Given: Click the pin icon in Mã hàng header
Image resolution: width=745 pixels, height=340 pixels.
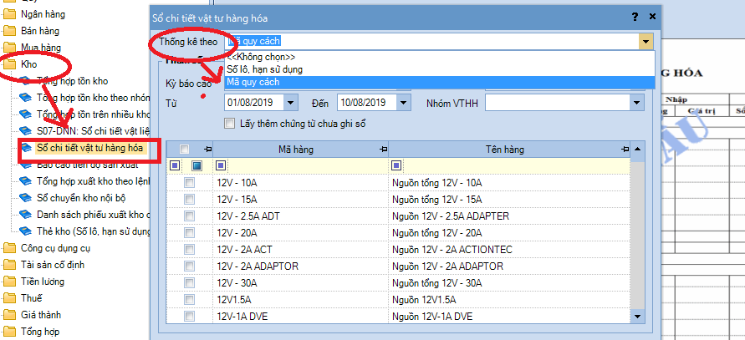Looking at the screenshot, I should tap(383, 149).
